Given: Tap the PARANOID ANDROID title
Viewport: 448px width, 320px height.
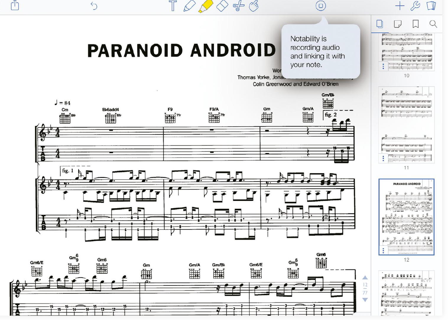Looking at the screenshot, I should point(182,50).
